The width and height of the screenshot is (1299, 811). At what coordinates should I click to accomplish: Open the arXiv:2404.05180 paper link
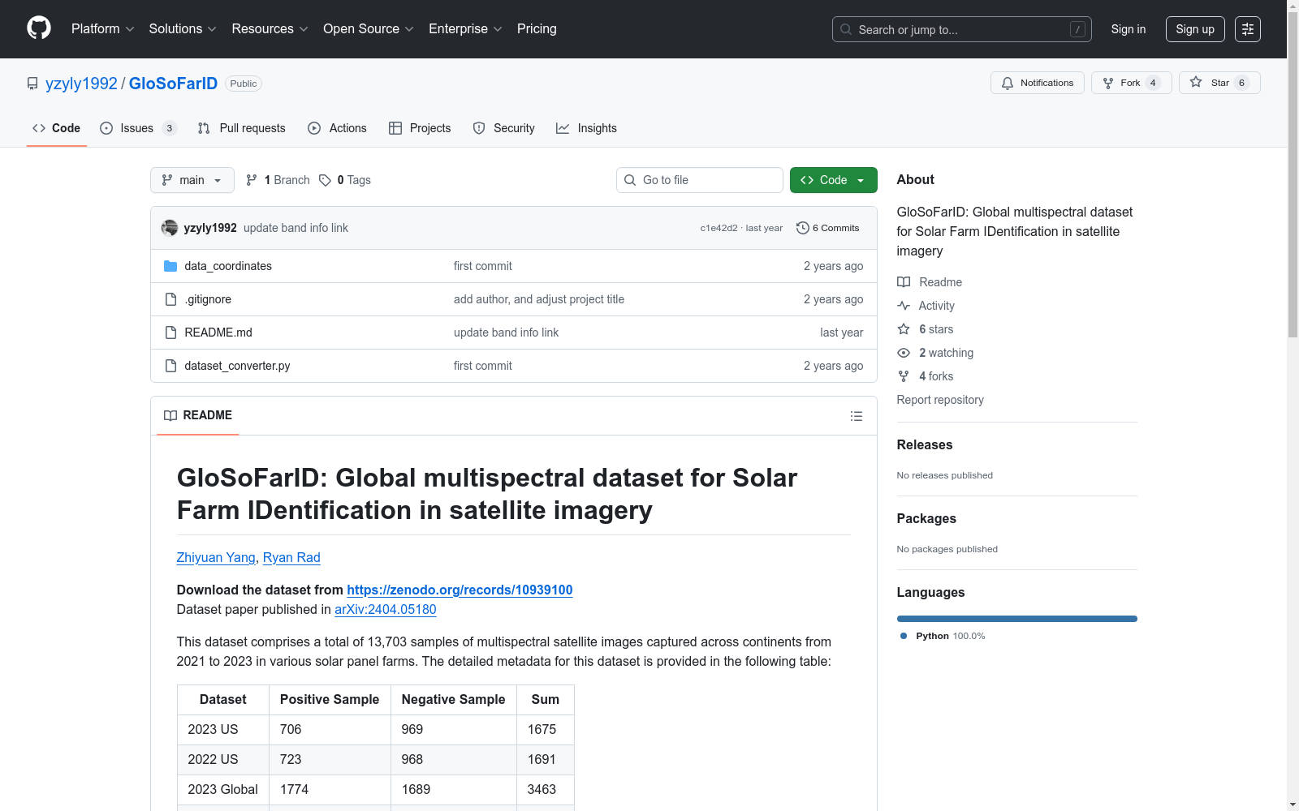tap(386, 609)
